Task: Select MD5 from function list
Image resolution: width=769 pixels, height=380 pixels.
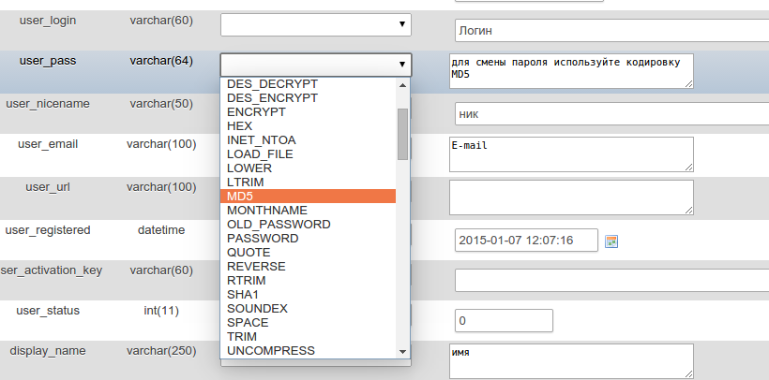Action: tap(308, 197)
